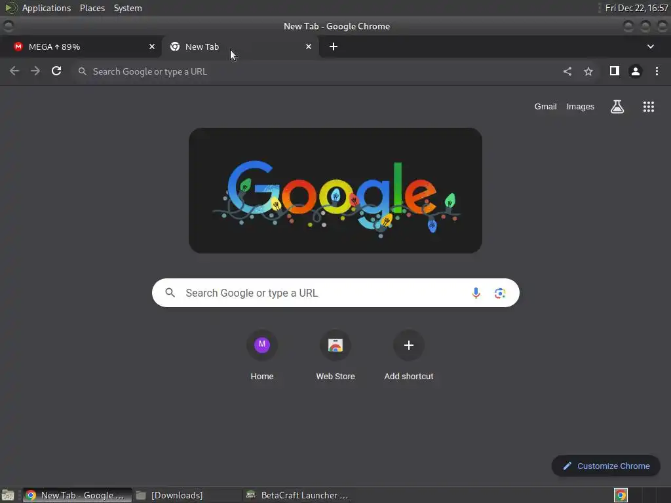Close the MEGA tab

coord(152,47)
